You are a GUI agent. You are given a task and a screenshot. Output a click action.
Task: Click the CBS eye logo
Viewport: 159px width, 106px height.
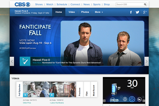coord(22,4)
